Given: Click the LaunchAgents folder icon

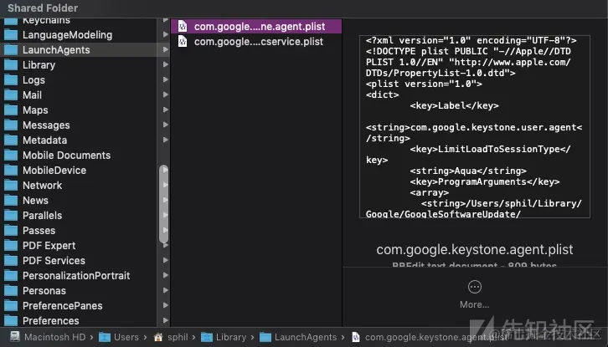Looking at the screenshot, I should tap(11, 50).
